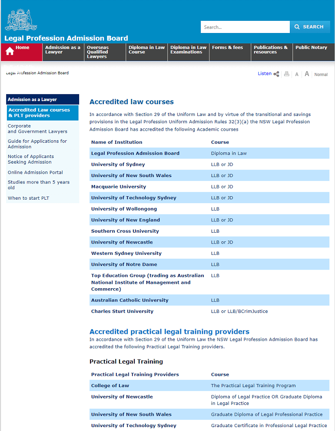Click the University of New England row
Image resolution: width=335 pixels, height=431 pixels.
point(209,220)
